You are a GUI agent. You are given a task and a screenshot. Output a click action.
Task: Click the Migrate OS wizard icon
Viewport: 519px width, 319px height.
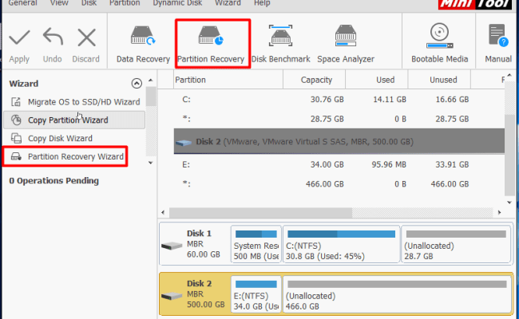(16, 102)
